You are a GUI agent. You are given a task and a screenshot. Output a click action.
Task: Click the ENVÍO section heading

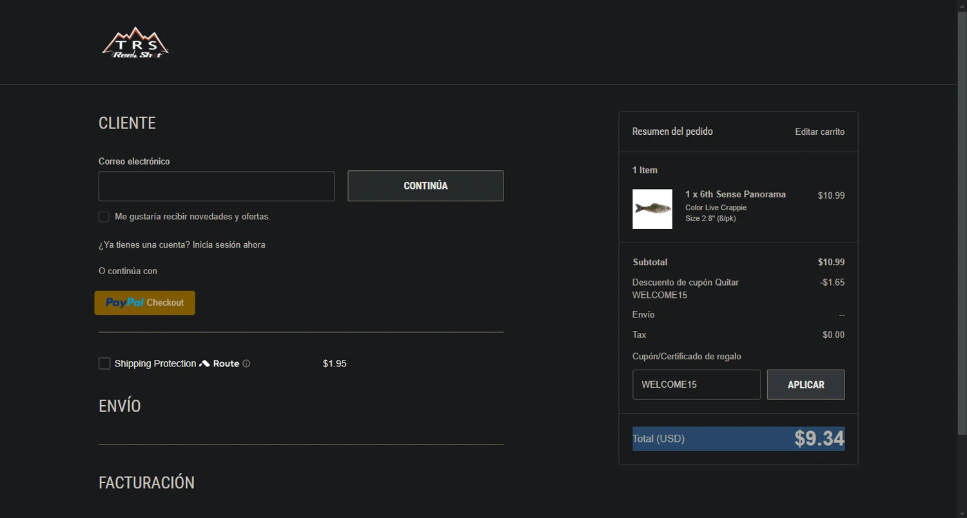pos(120,406)
